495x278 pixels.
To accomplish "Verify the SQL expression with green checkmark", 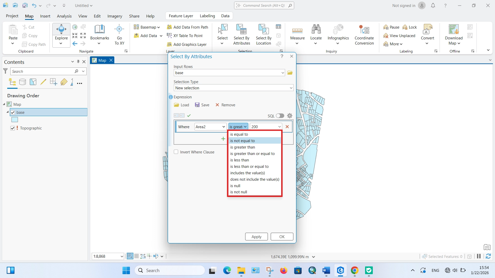I will [x=189, y=116].
